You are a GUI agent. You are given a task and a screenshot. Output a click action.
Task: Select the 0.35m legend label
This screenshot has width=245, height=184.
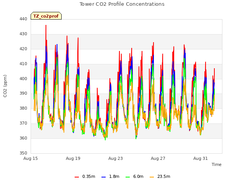tap(88, 176)
